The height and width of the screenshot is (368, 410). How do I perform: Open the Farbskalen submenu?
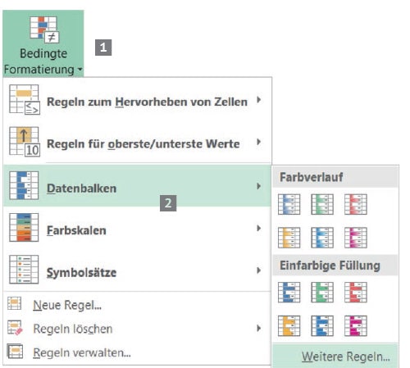point(137,228)
